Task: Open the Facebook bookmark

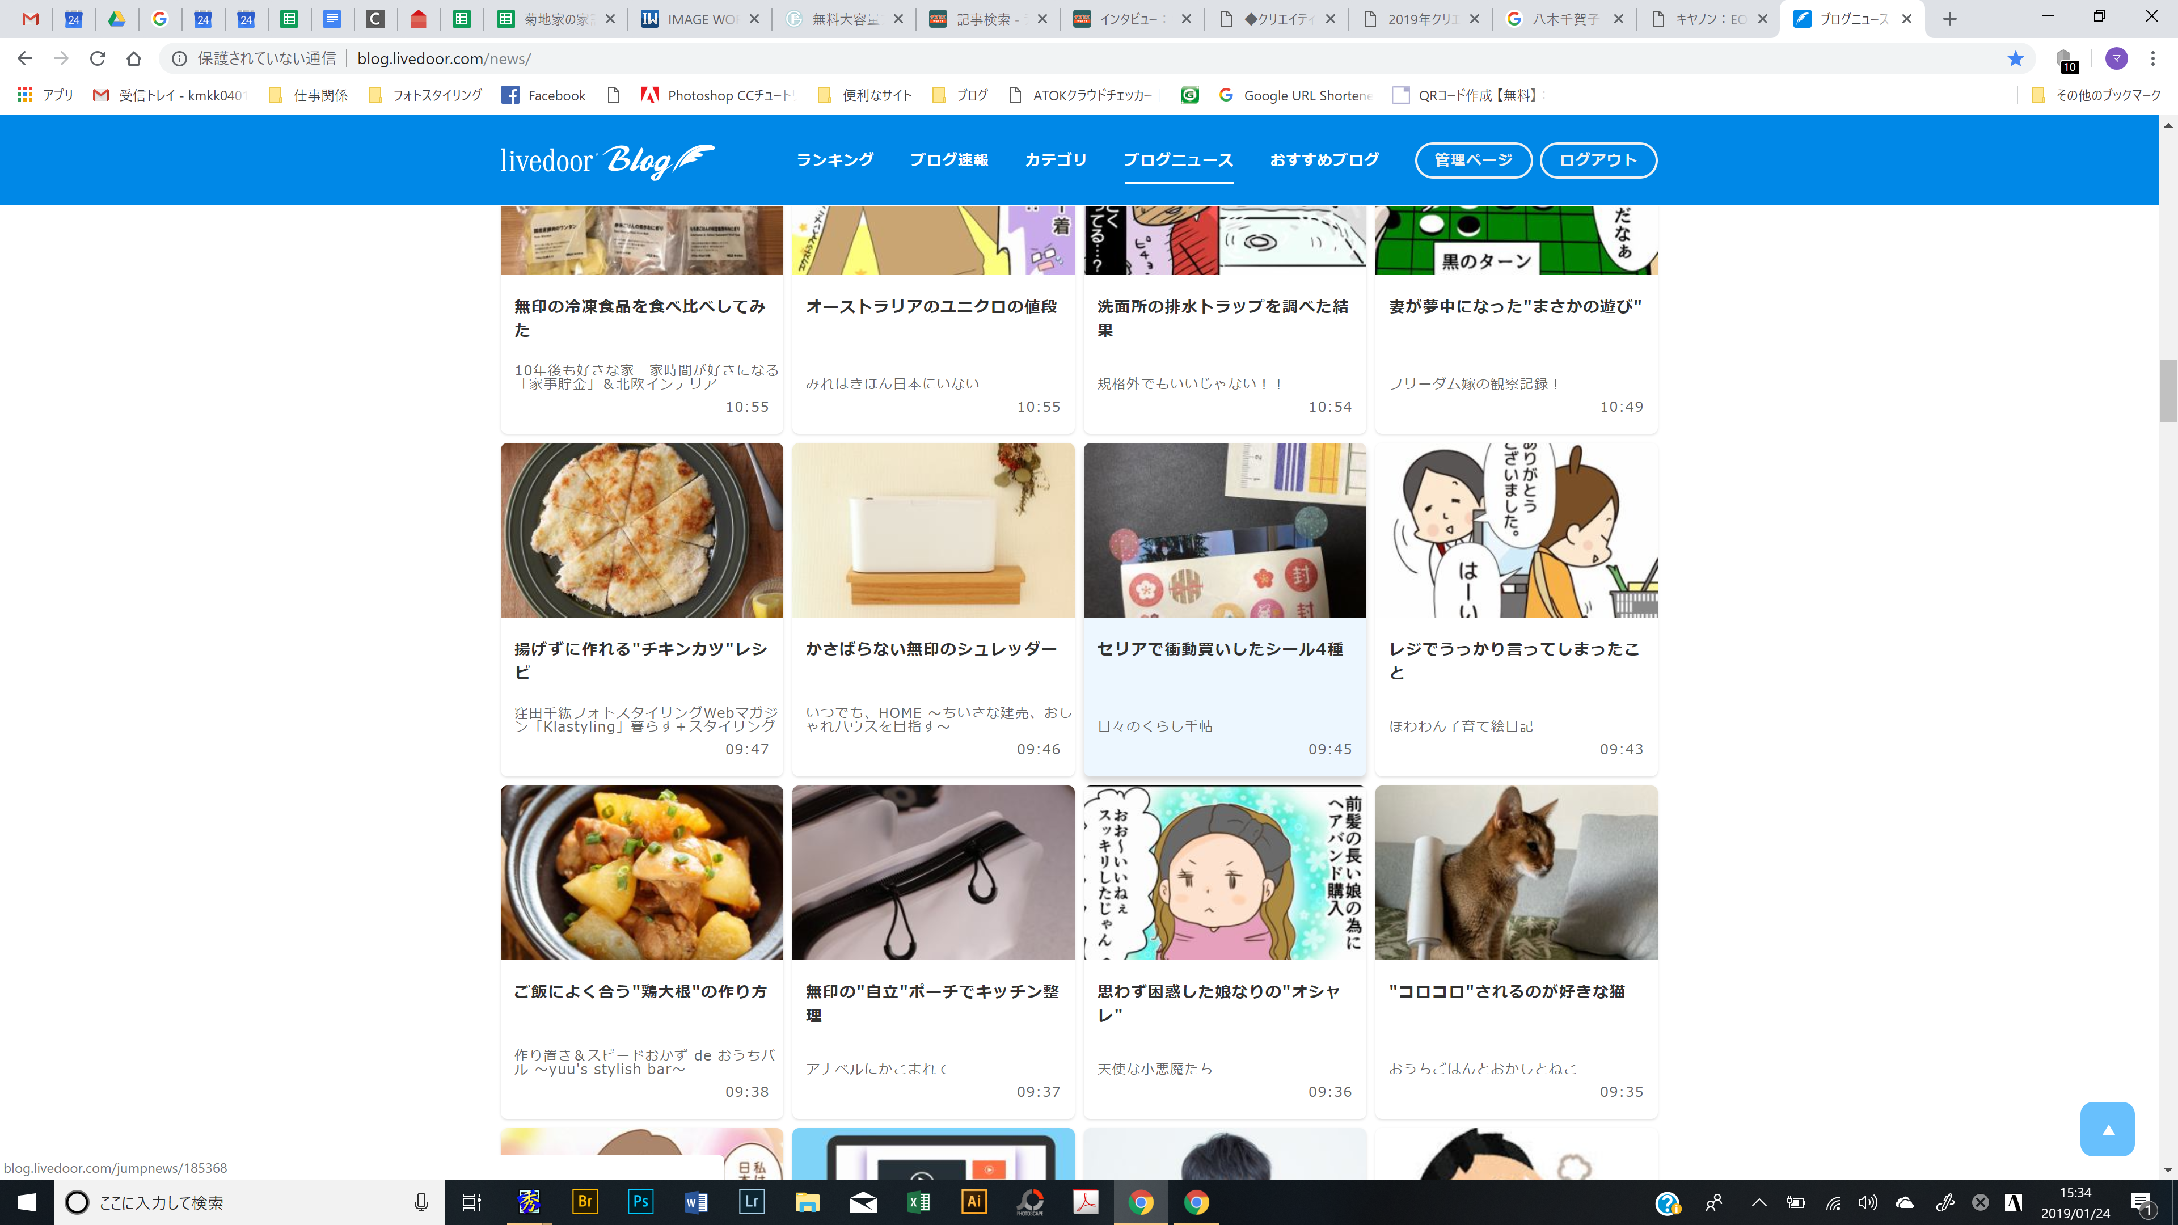Action: tap(544, 95)
